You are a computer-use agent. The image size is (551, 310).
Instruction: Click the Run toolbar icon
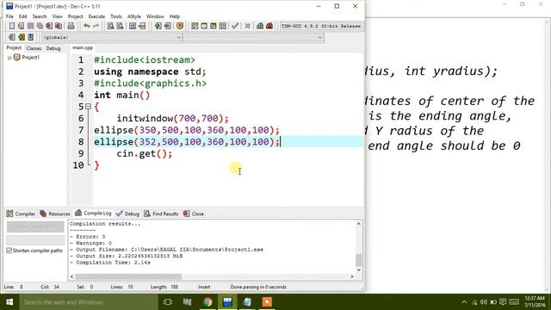pyautogui.click(x=204, y=26)
